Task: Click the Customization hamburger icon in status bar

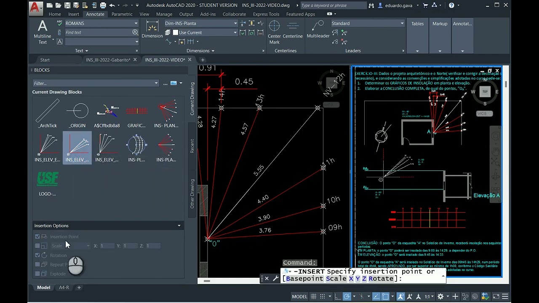Action: (x=505, y=297)
